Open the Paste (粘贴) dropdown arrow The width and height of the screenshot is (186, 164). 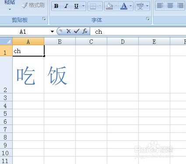10,9
